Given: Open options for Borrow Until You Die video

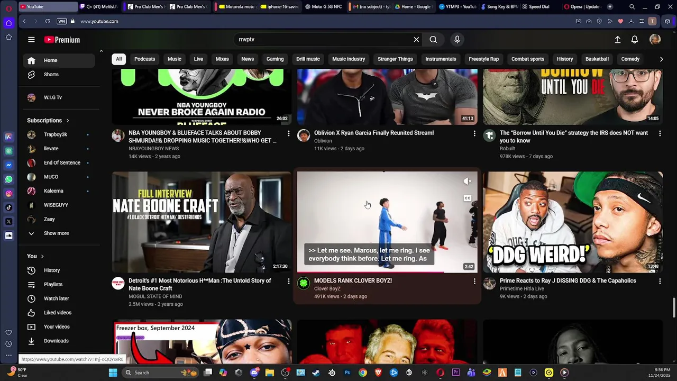Looking at the screenshot, I should [x=660, y=133].
